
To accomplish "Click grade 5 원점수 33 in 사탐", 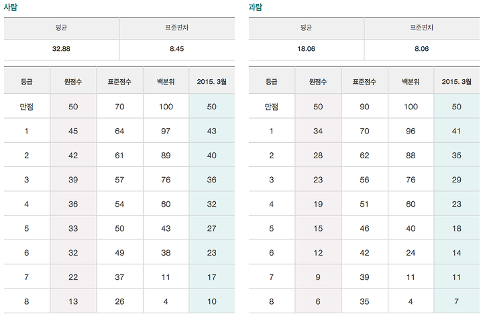I will click(x=73, y=229).
